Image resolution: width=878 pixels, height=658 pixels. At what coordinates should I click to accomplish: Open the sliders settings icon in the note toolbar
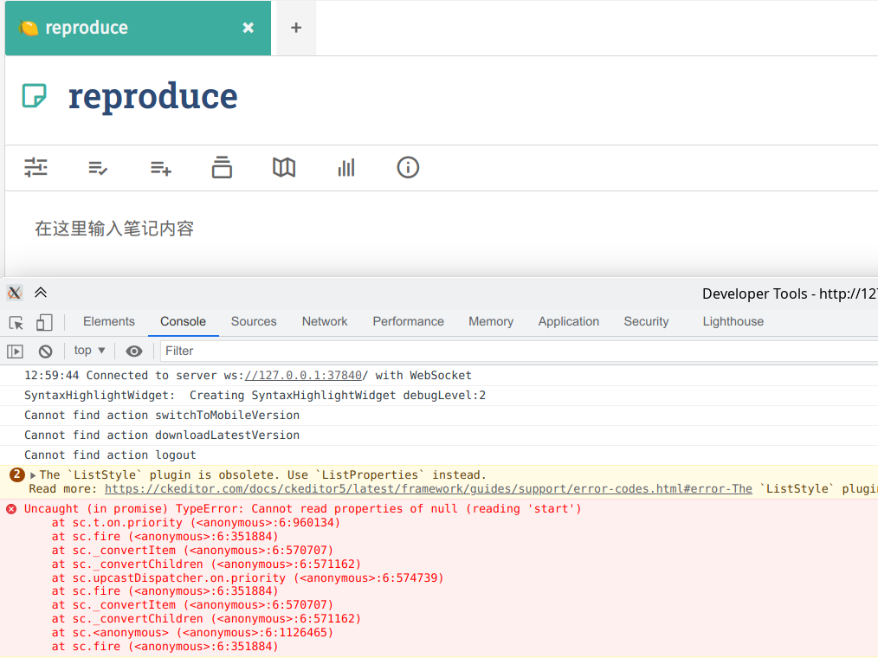tap(36, 167)
